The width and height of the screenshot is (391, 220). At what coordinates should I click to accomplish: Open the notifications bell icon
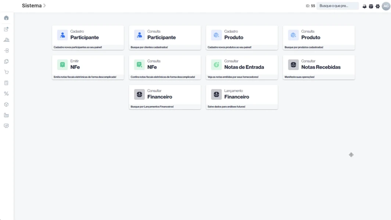(365, 6)
